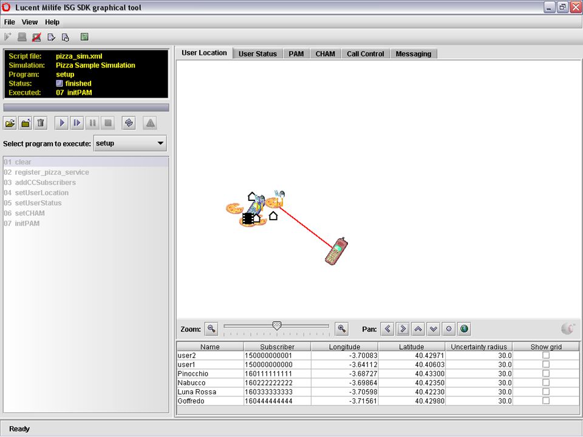This screenshot has width=583, height=437.
Task: Switch to the User Status tab
Action: 257,54
